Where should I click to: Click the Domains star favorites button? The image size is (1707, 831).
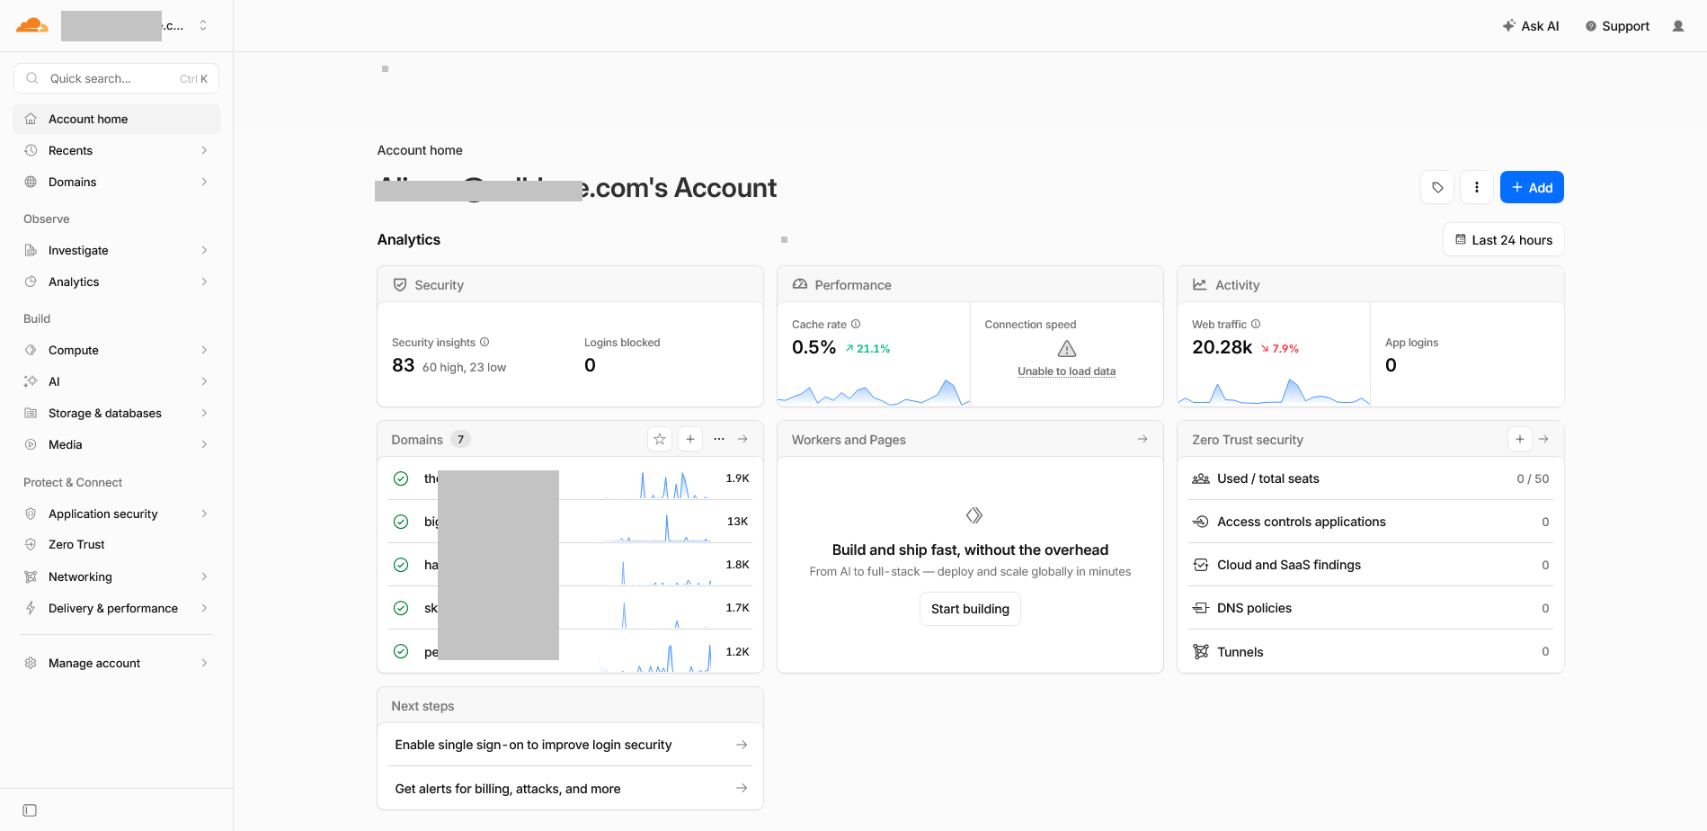[660, 439]
